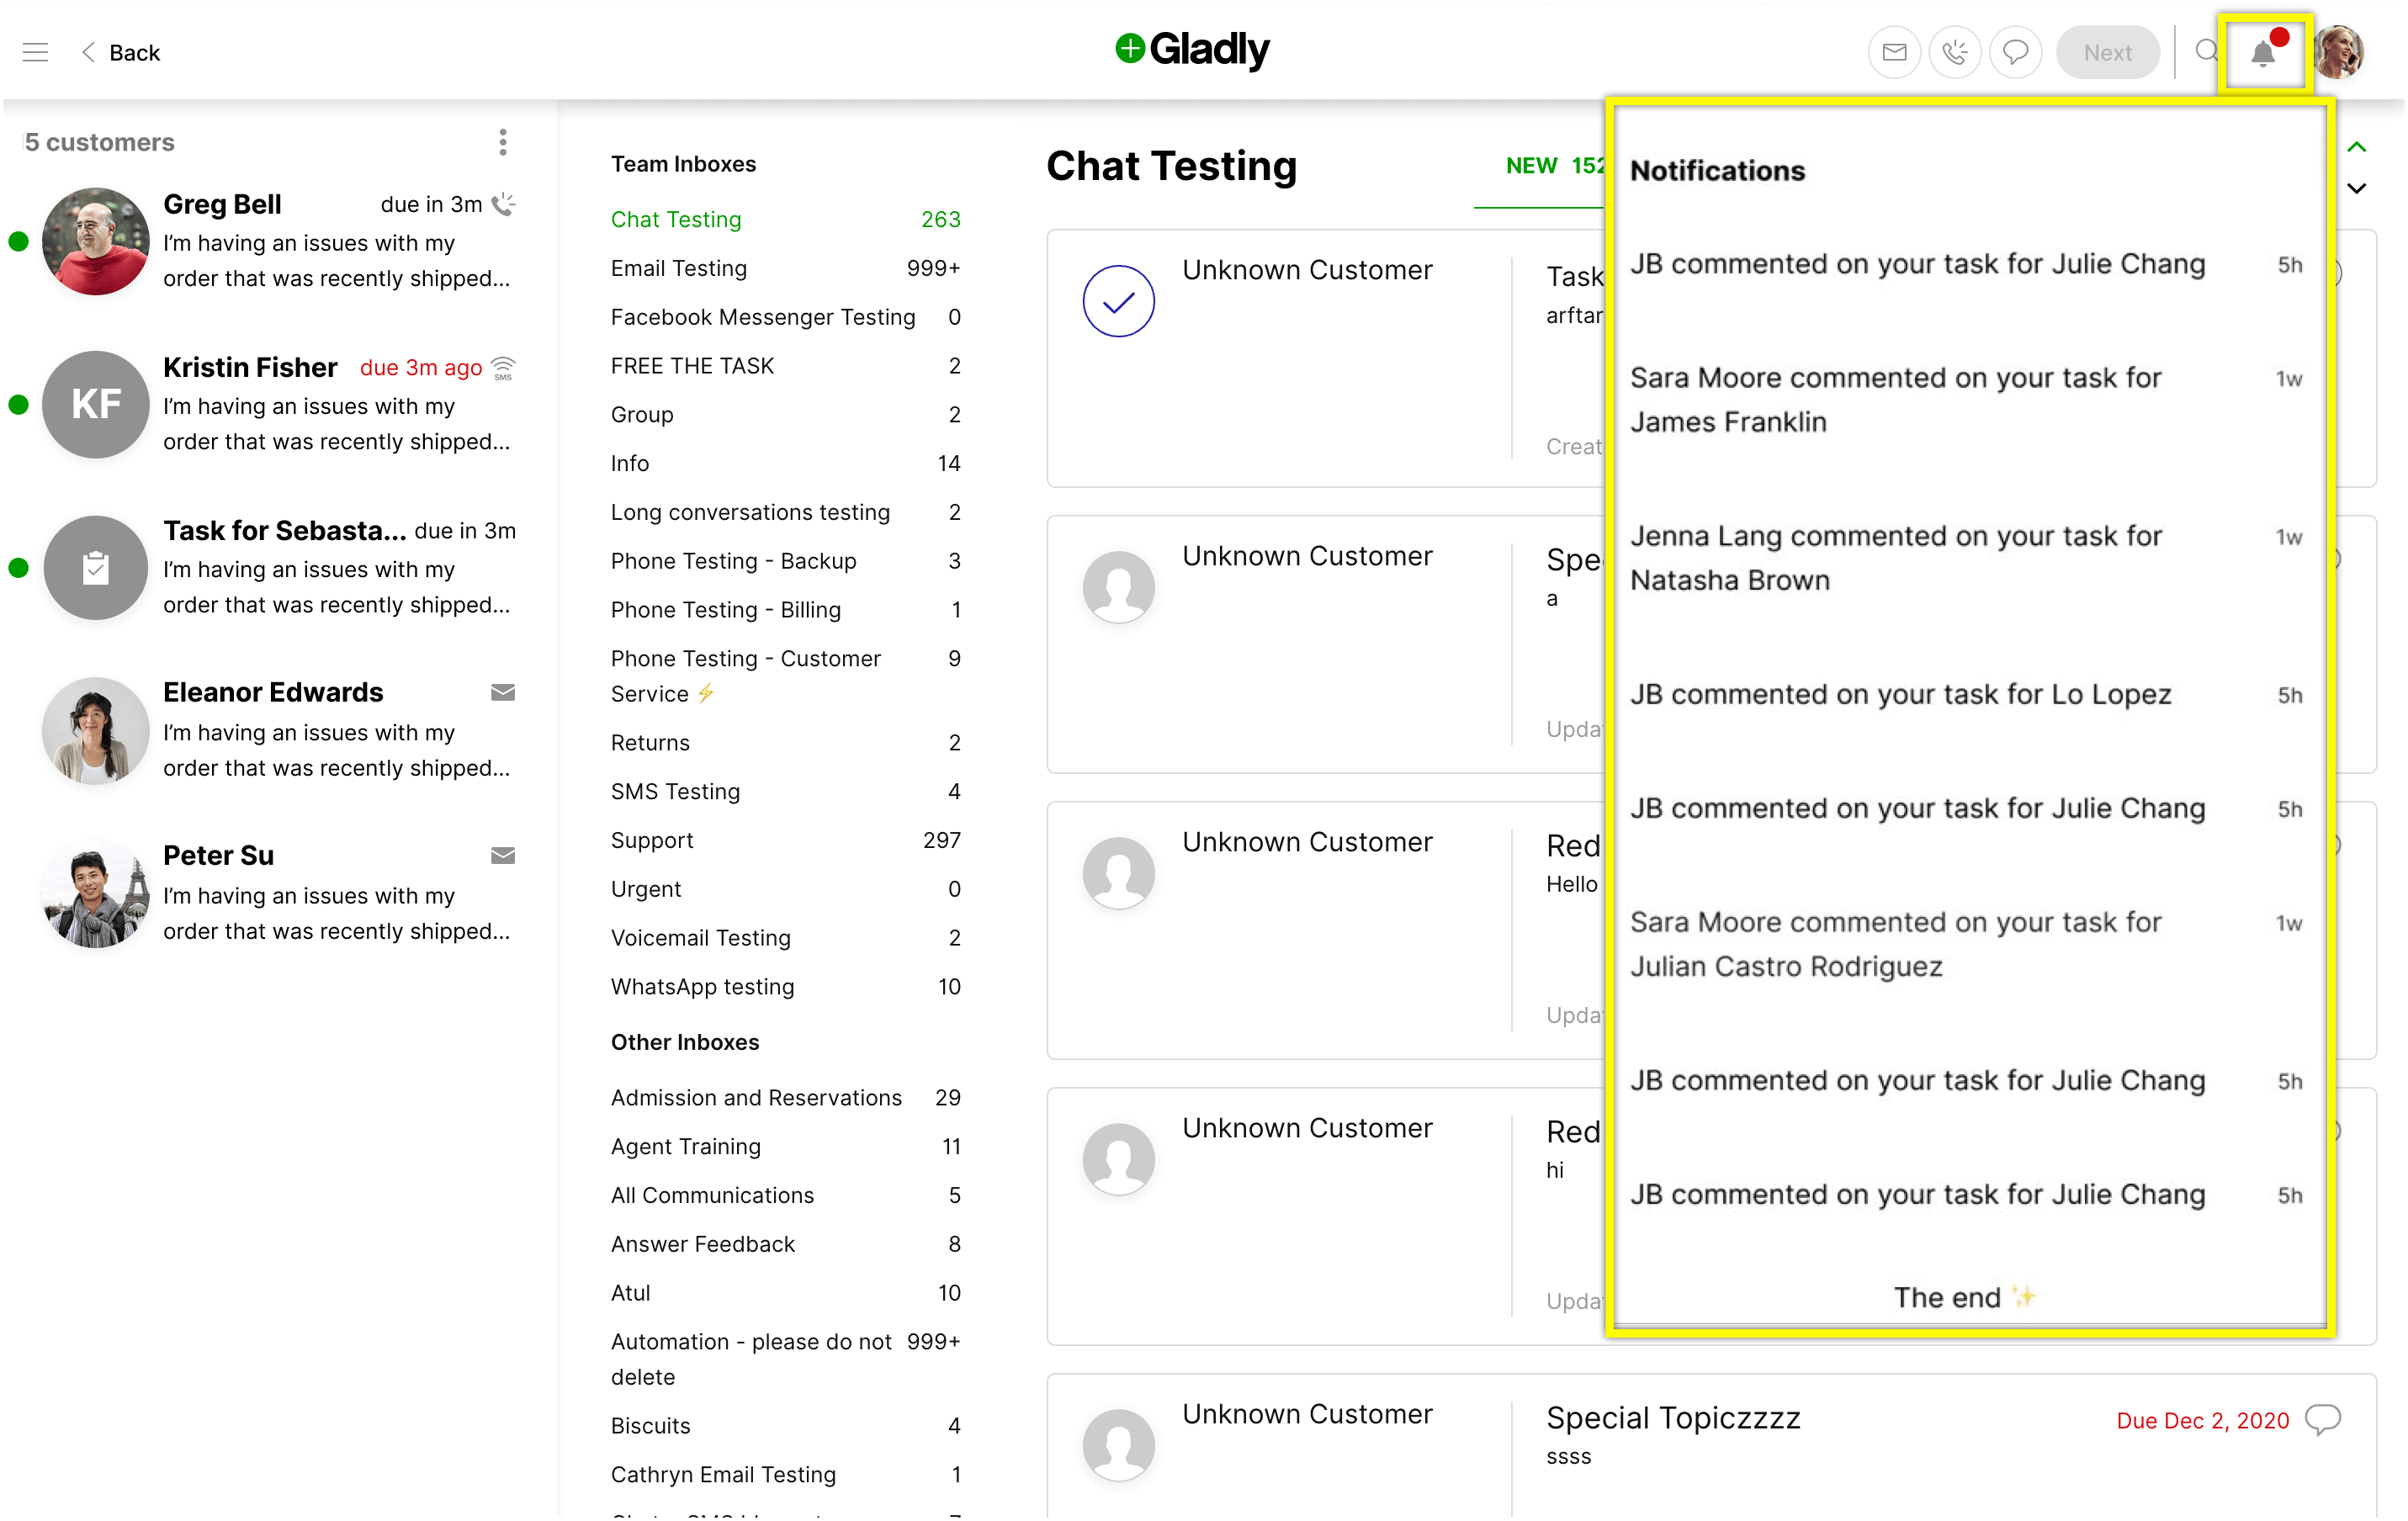Click the chat bubble icon in toolbar
Screen dimensions: 2408x1521
pos(2013,50)
